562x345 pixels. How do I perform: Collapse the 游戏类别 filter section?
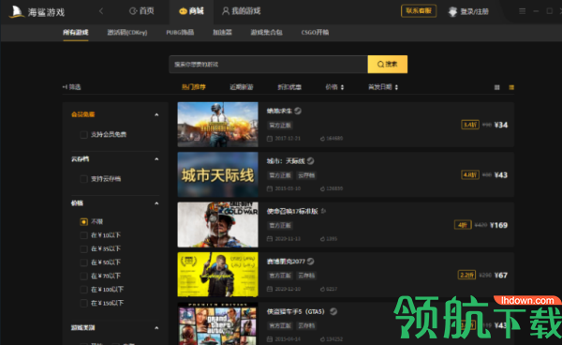[x=156, y=328]
